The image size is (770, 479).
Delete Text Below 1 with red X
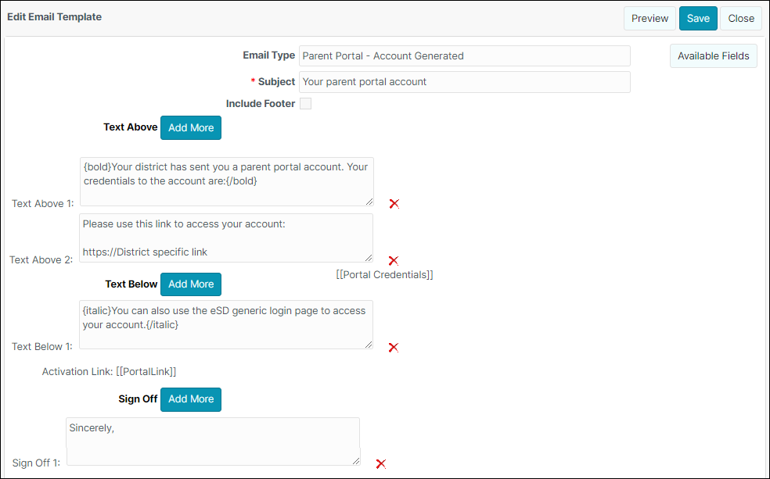394,347
